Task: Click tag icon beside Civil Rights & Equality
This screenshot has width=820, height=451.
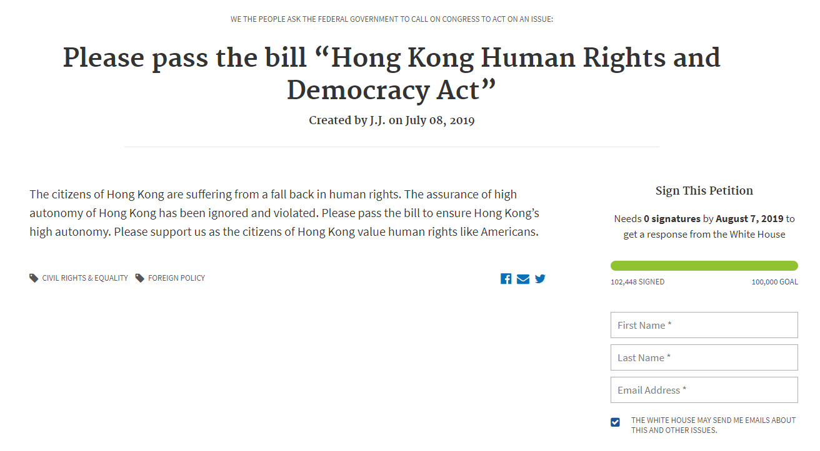Action: (34, 278)
